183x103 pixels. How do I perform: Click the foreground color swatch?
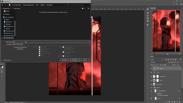1,66
